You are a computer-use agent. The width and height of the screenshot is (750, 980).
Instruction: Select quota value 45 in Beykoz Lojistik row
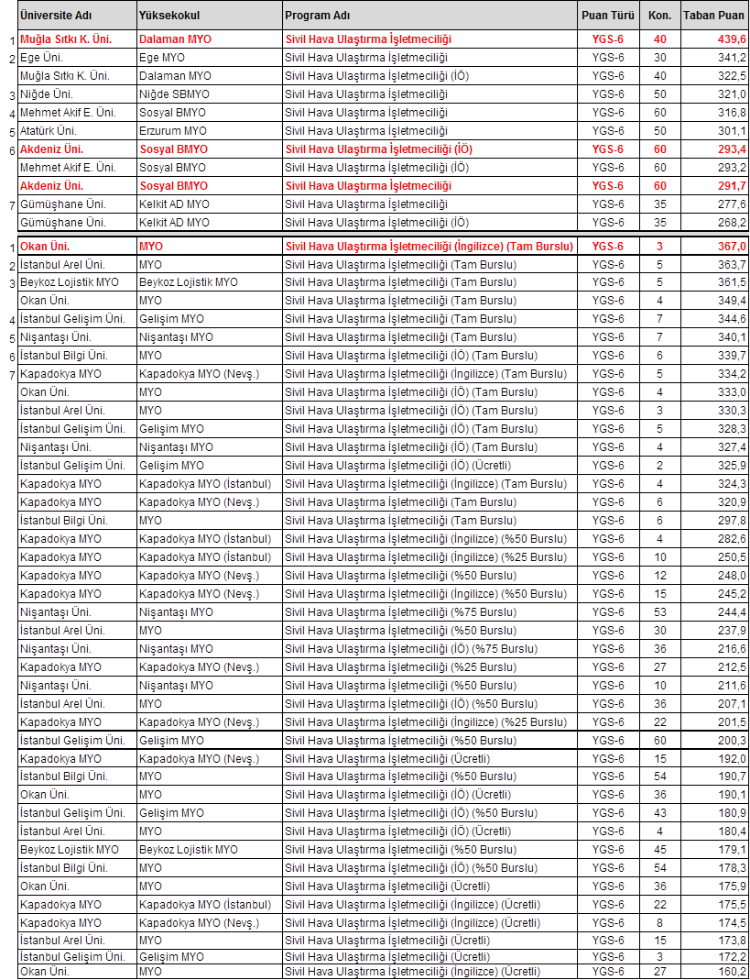[x=659, y=850]
